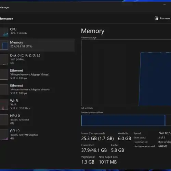Click the Run new task icon
This screenshot has width=171, height=171.
(156, 18)
